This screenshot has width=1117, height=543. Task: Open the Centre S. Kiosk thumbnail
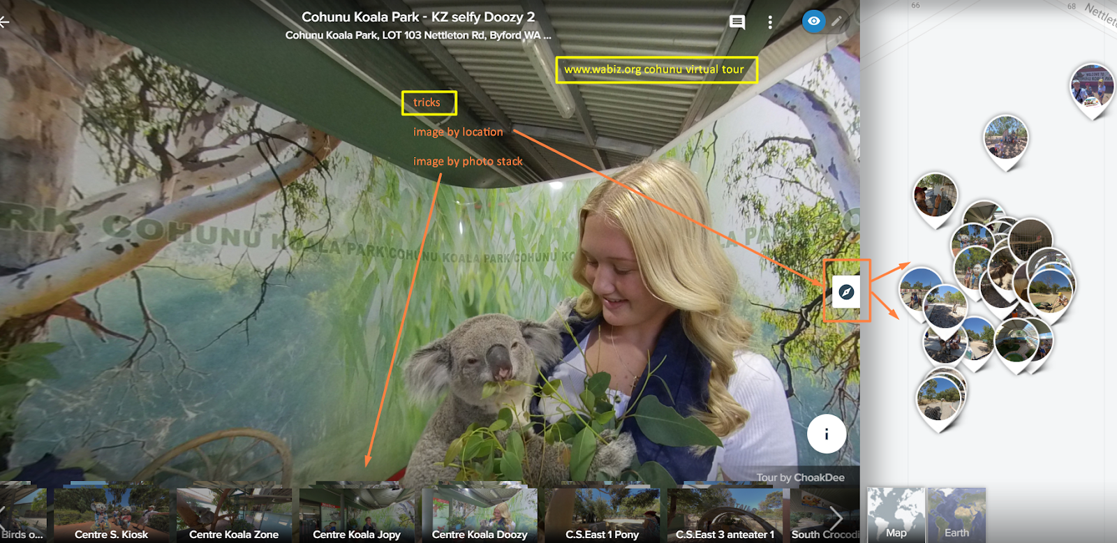point(112,515)
